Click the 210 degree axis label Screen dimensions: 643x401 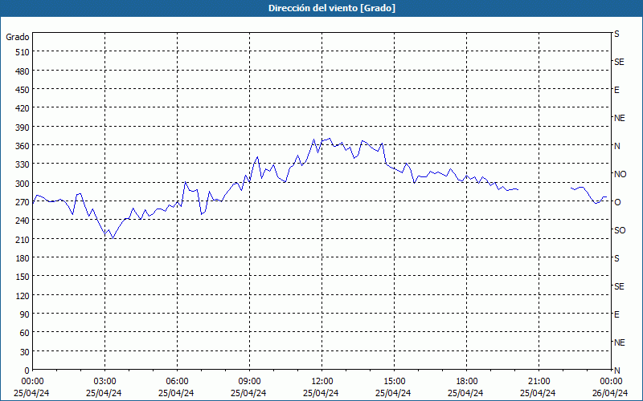click(23, 239)
